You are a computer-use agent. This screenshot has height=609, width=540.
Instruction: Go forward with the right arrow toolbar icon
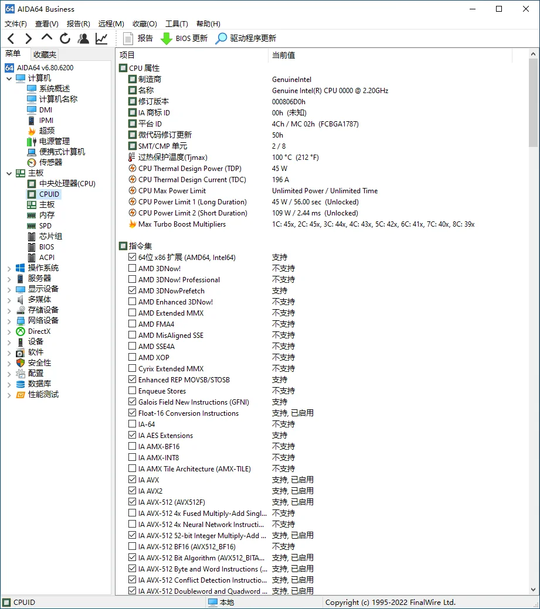coord(28,39)
